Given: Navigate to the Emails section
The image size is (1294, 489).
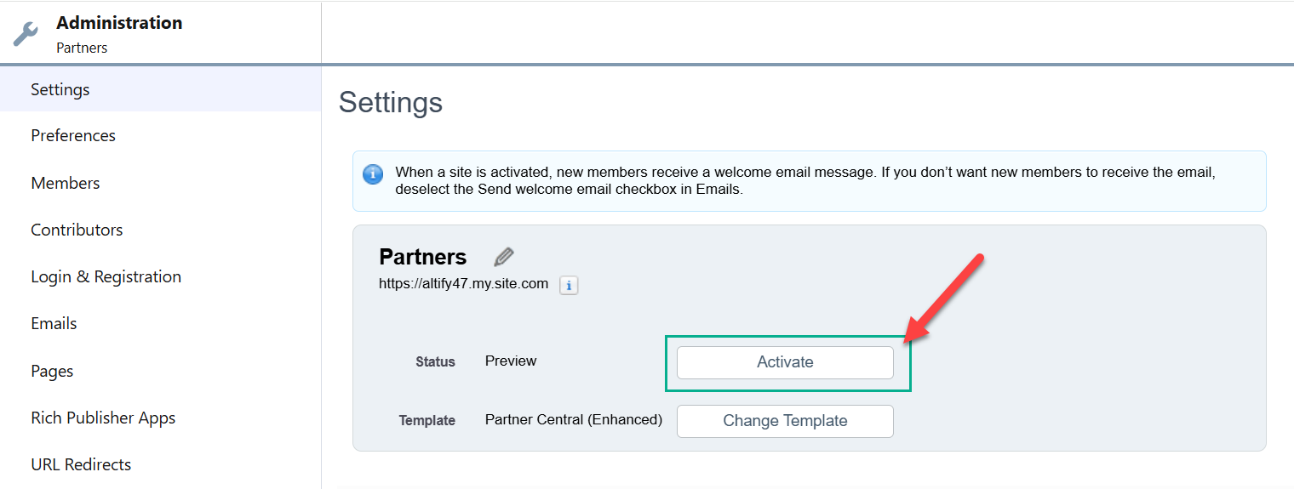Looking at the screenshot, I should 54,323.
